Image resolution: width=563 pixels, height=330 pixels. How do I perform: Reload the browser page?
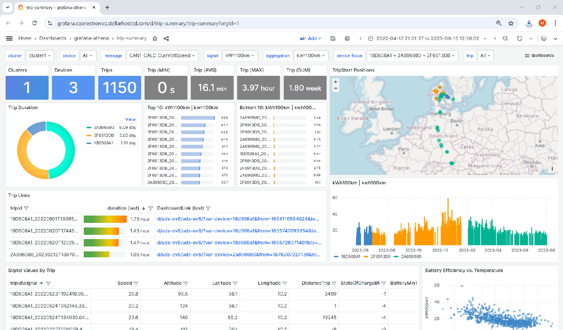(x=34, y=23)
